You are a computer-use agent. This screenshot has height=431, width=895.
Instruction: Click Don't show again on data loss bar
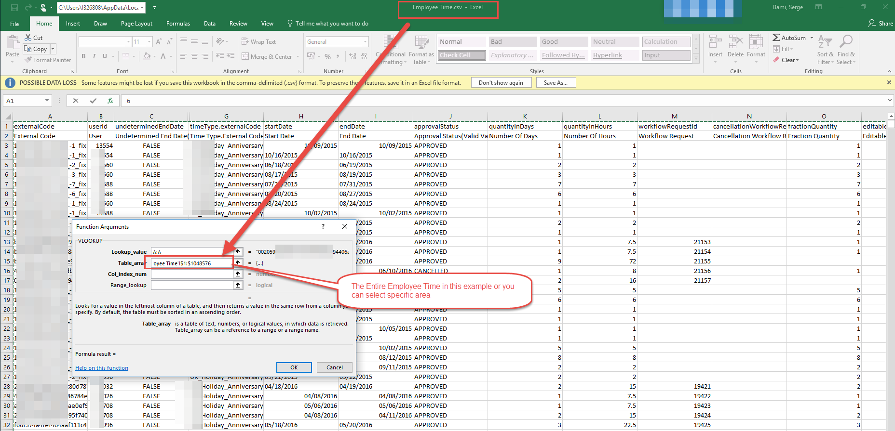pos(501,83)
